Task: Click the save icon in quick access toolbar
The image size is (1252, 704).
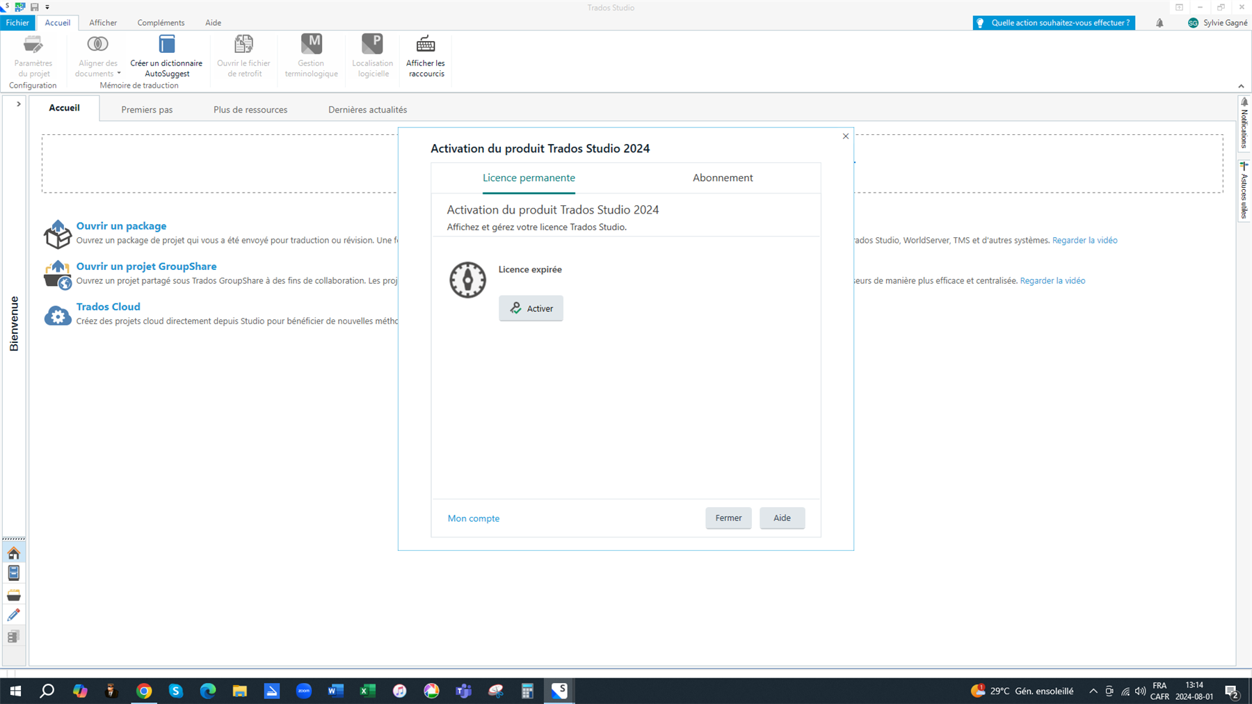Action: pos(34,7)
